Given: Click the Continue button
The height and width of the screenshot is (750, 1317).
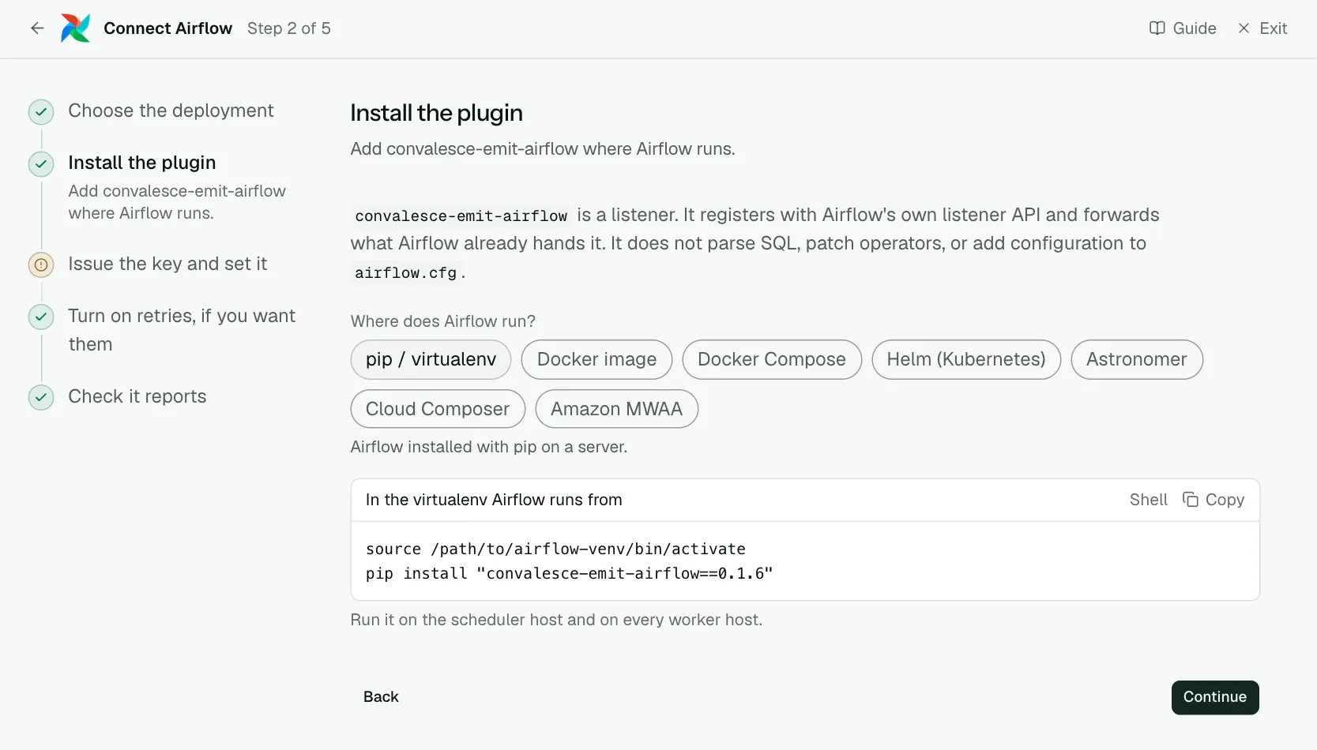Looking at the screenshot, I should tap(1215, 697).
